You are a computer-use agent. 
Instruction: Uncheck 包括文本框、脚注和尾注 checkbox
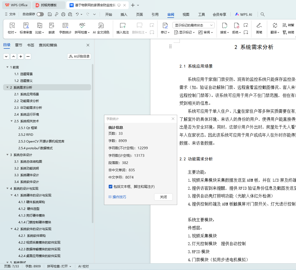[111, 187]
